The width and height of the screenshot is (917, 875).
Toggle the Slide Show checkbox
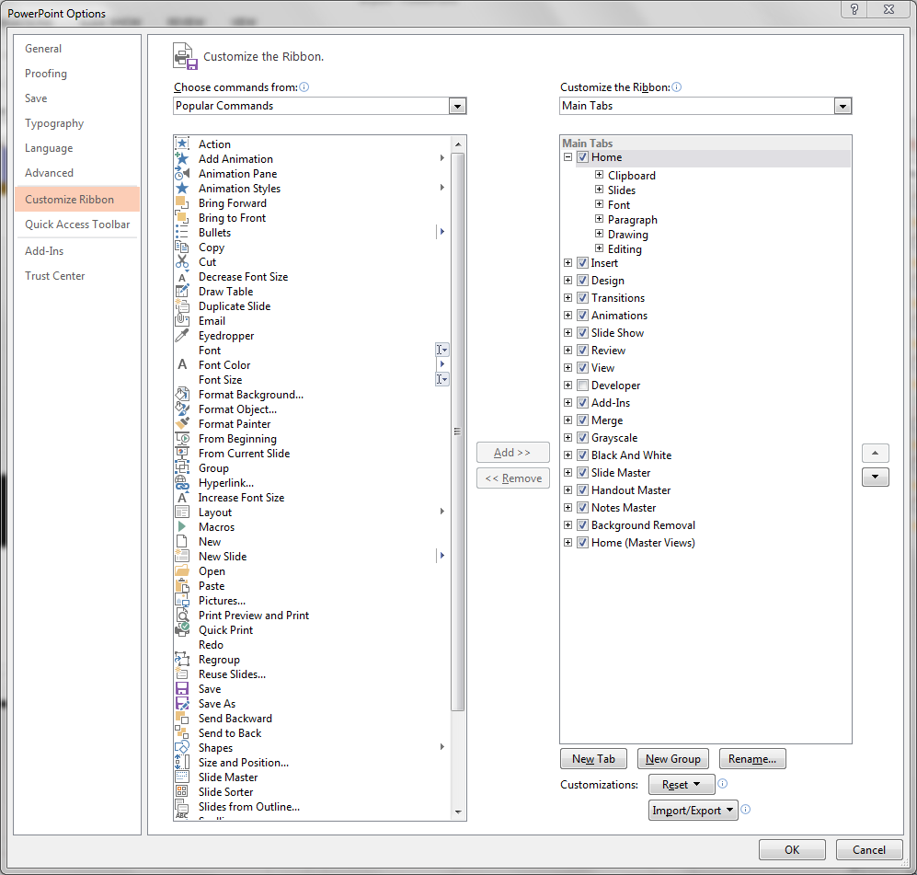582,332
